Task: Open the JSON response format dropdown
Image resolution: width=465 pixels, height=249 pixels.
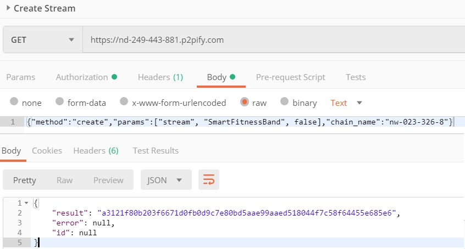Action: pos(166,180)
